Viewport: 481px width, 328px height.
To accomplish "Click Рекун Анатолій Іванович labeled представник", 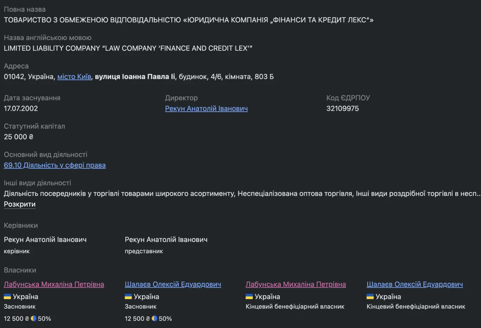I will (166, 240).
